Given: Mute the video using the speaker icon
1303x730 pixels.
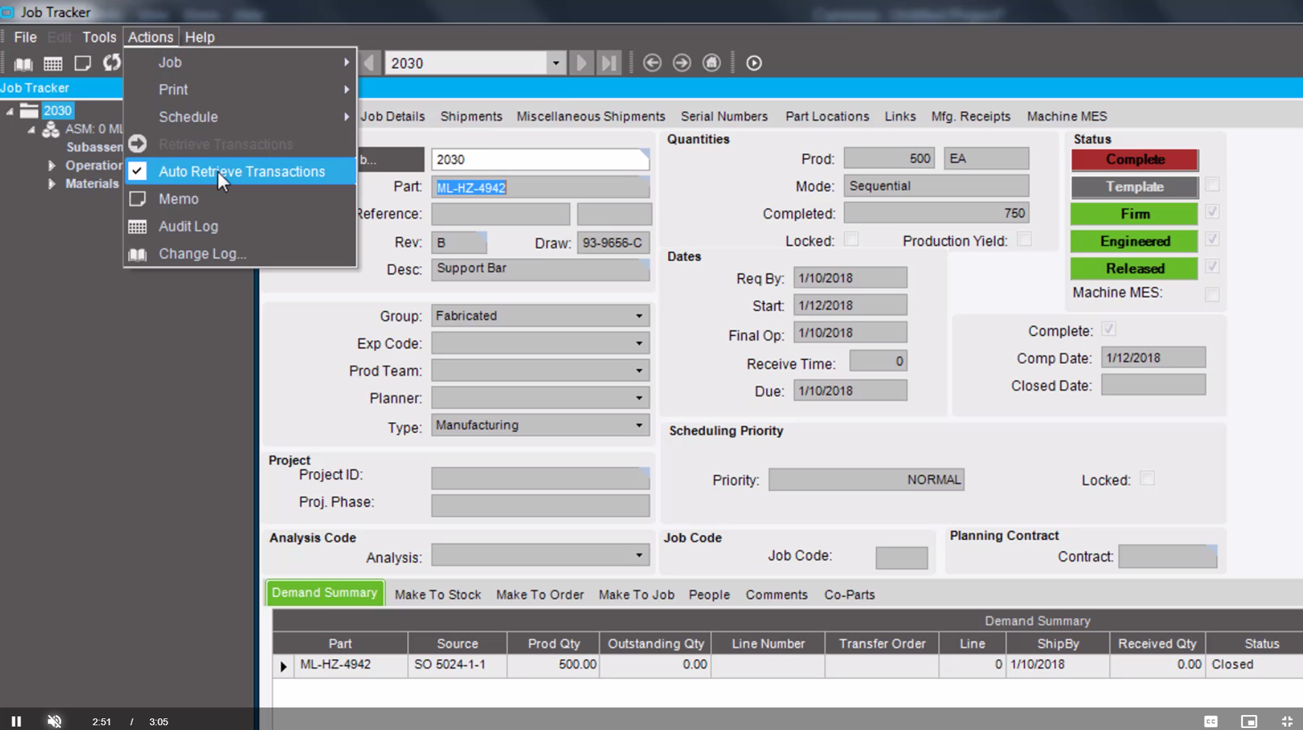Looking at the screenshot, I should coord(54,720).
